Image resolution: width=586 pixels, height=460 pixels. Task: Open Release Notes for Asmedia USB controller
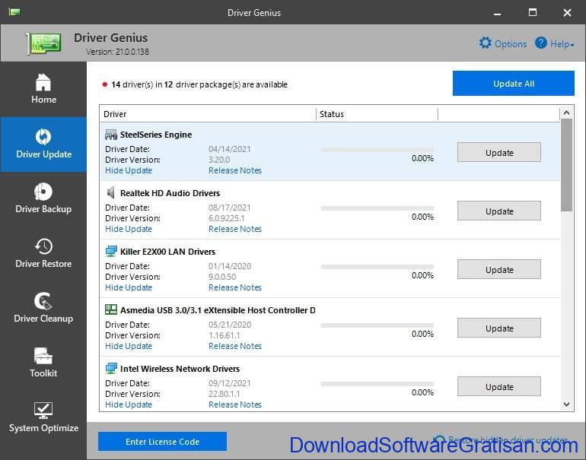[x=235, y=346]
